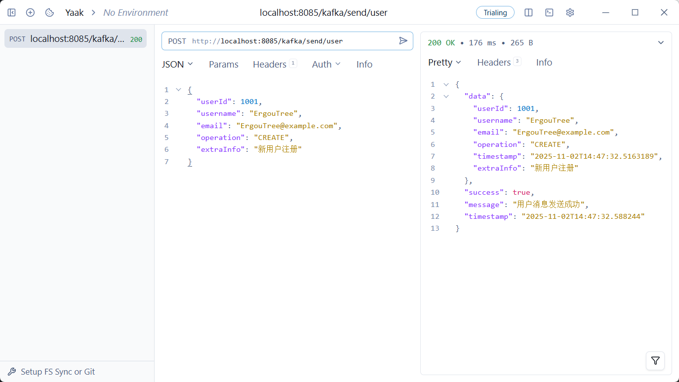This screenshot has height=382, width=679.
Task: Toggle the sidebar visibility icon
Action: tap(11, 12)
